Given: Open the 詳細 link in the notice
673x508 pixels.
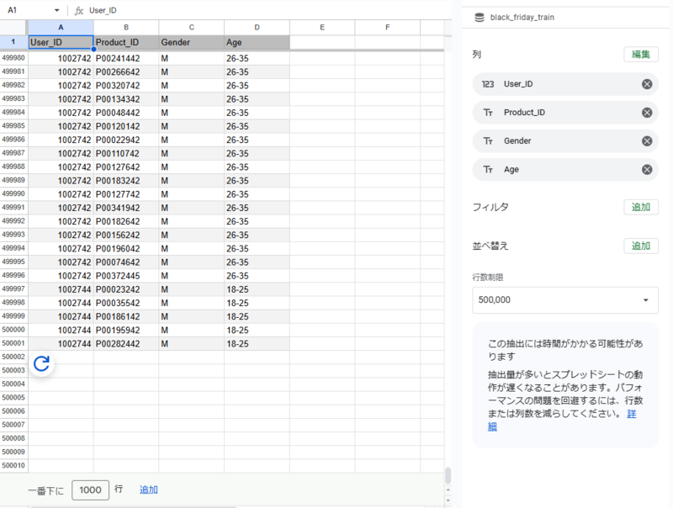Looking at the screenshot, I should click(x=632, y=414).
